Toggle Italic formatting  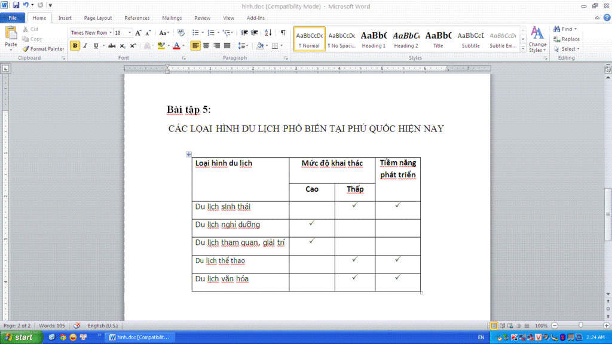pos(85,46)
